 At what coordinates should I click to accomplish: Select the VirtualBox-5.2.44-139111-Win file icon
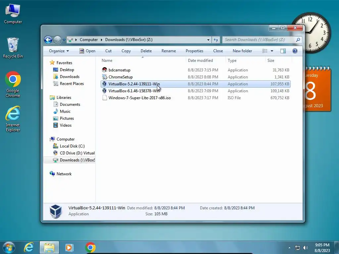pyautogui.click(x=104, y=84)
